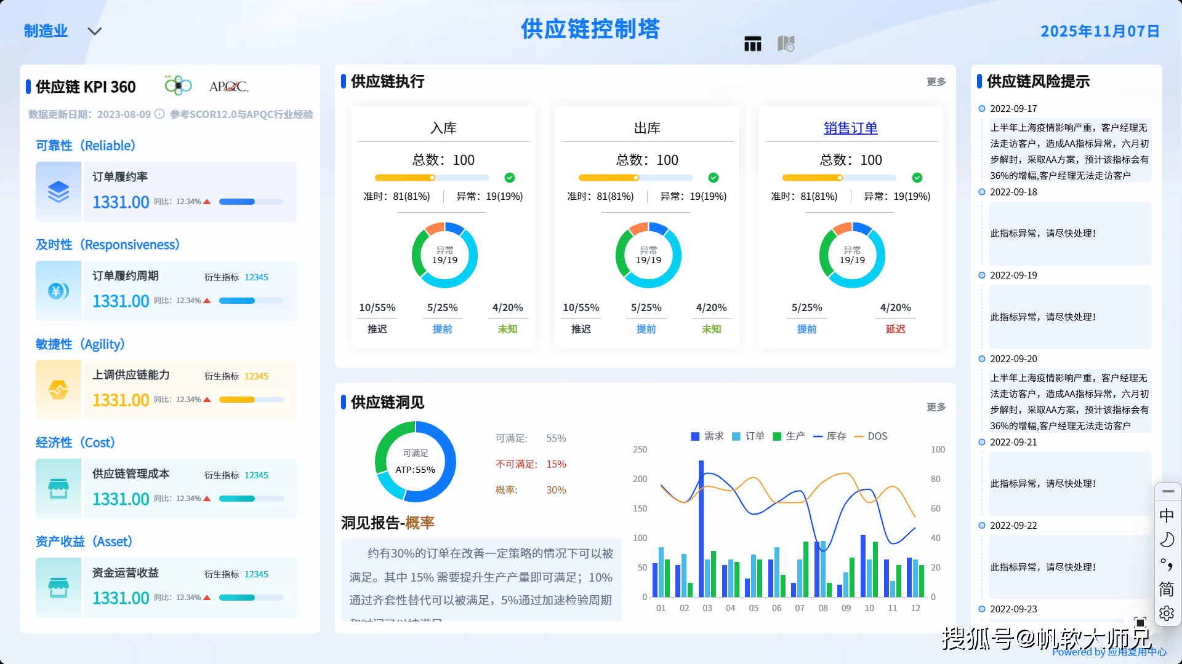Screen dimensions: 1182x664
Task: Select 未知 under 出库 card
Action: [712, 329]
